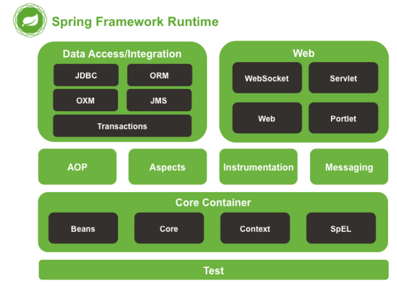Screen dimensions: 397x289
Task: Select the JMS module box
Action: point(159,100)
